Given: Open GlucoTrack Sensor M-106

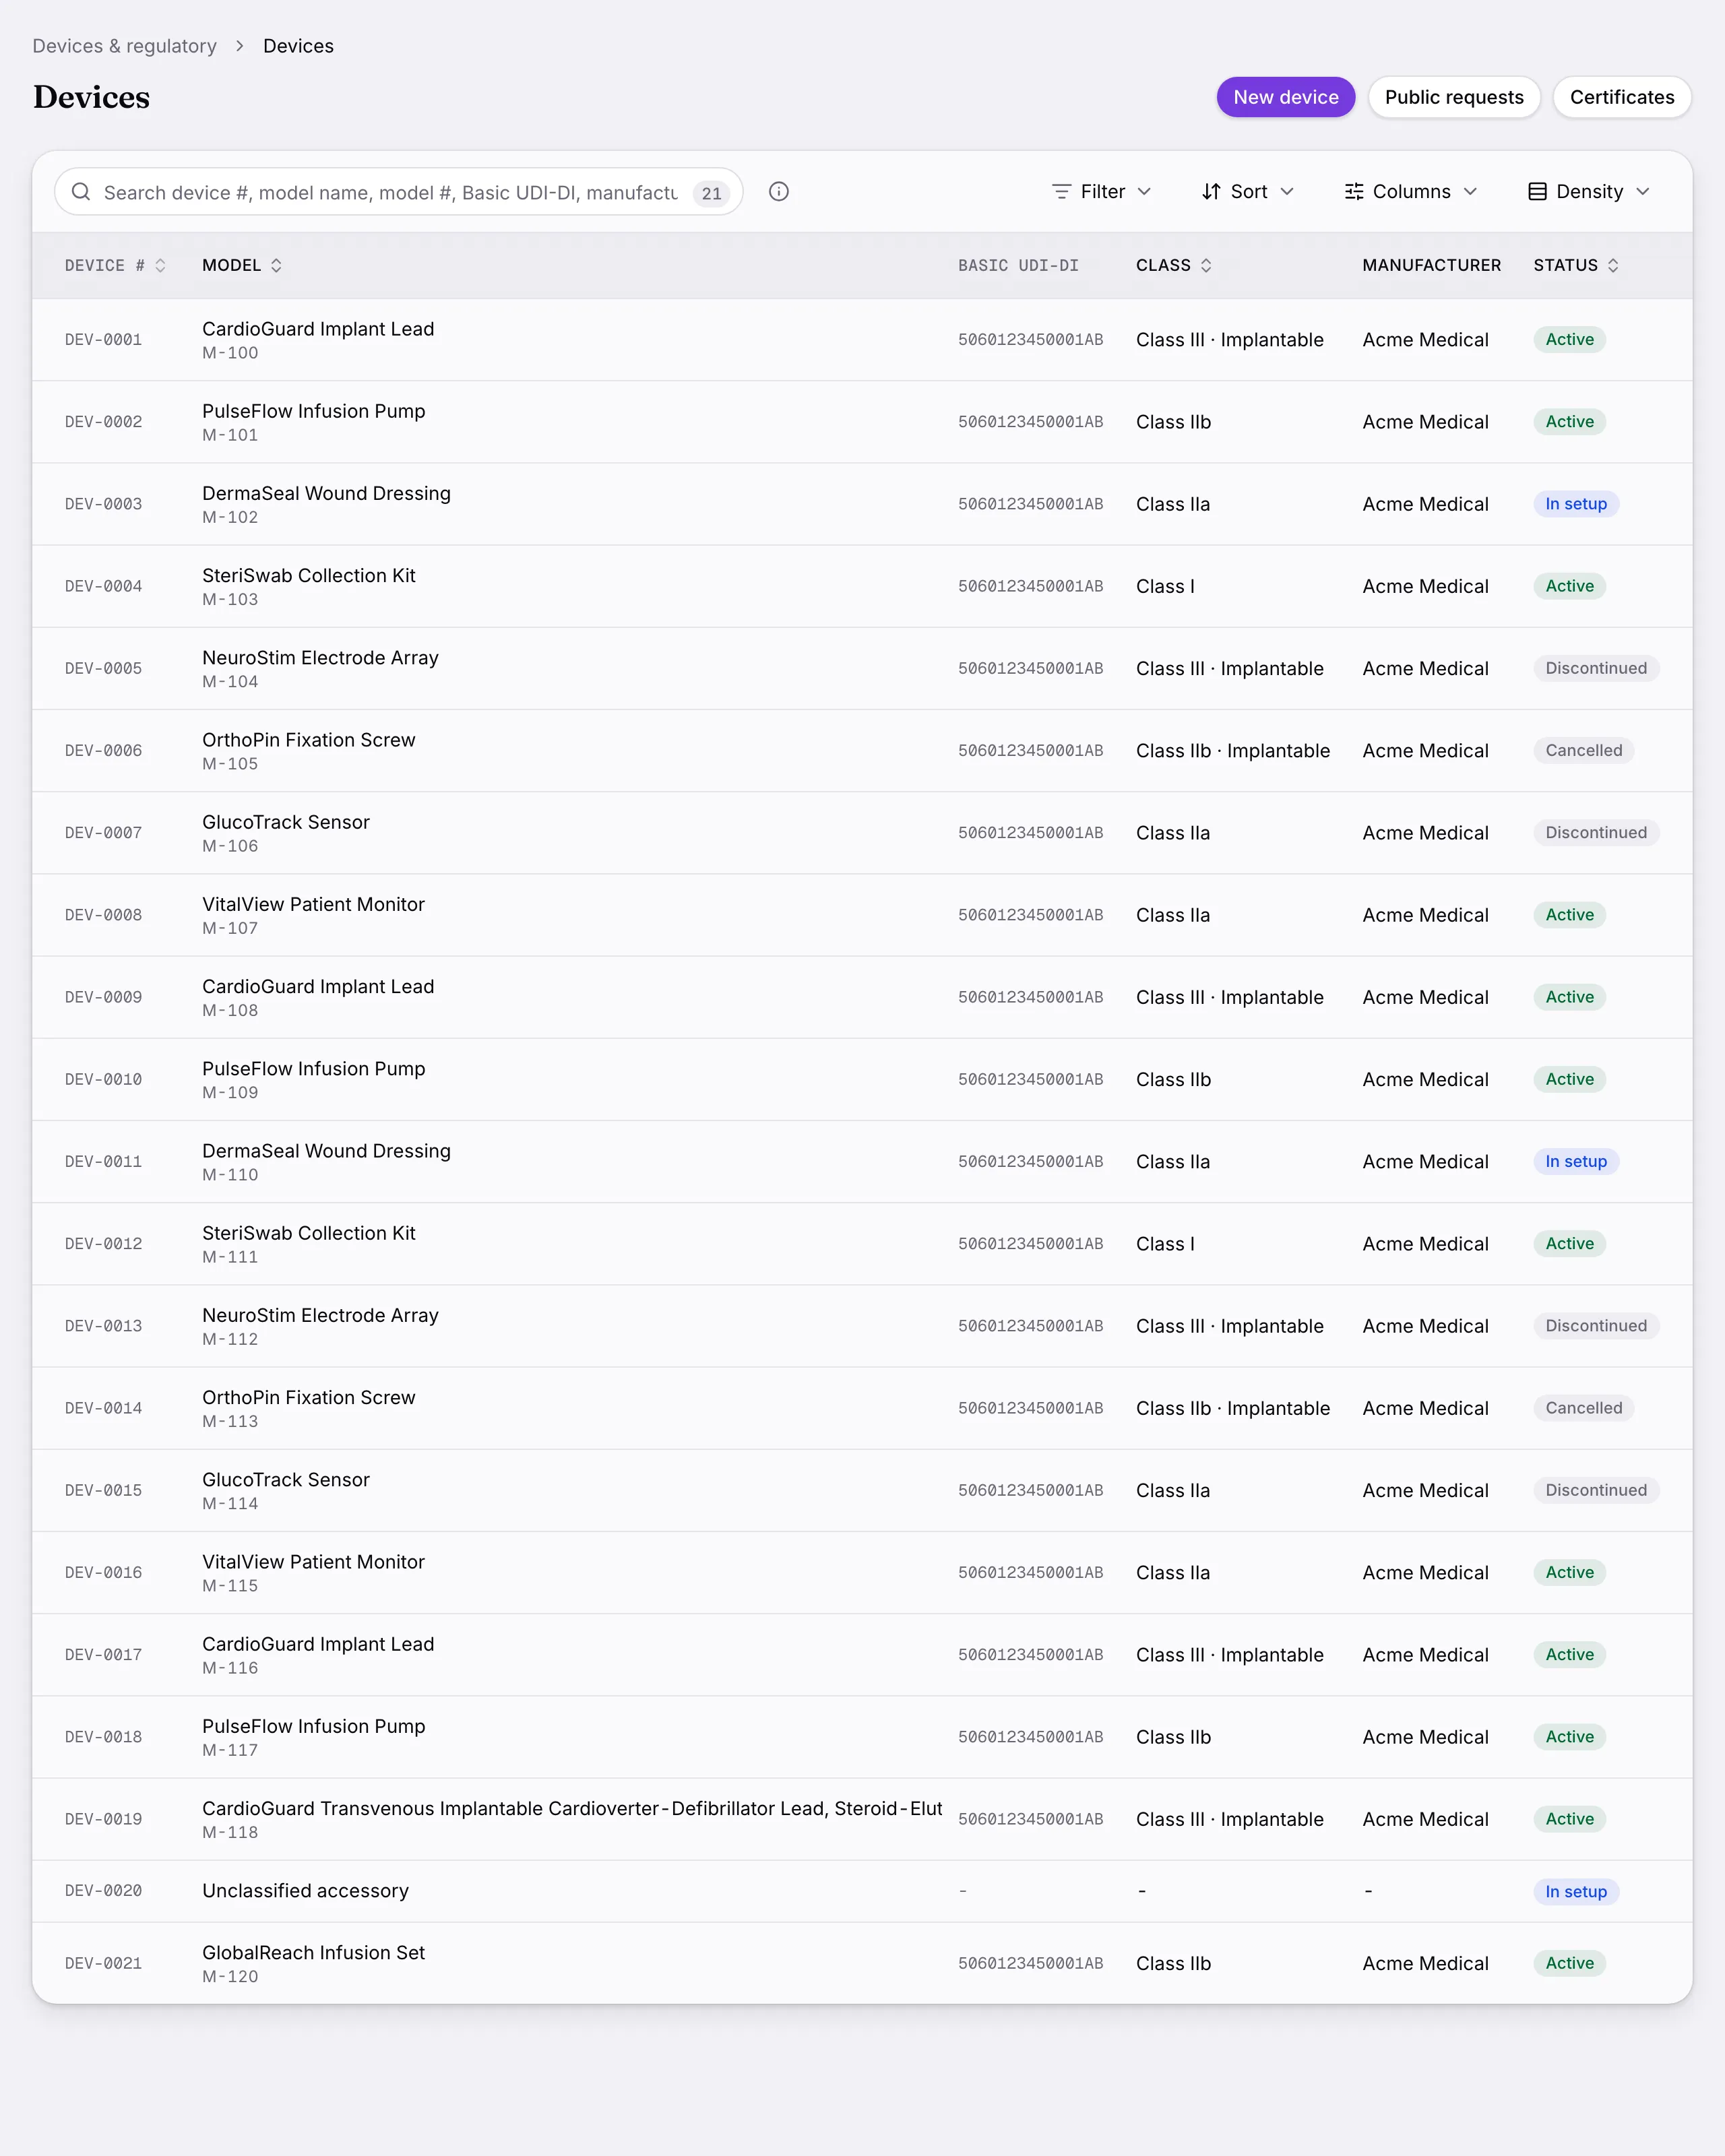Looking at the screenshot, I should click(286, 833).
